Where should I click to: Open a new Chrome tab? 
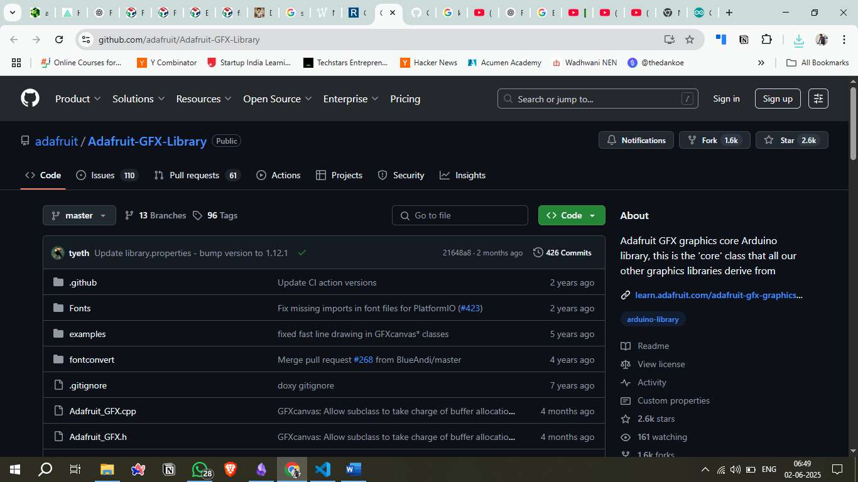pyautogui.click(x=729, y=13)
